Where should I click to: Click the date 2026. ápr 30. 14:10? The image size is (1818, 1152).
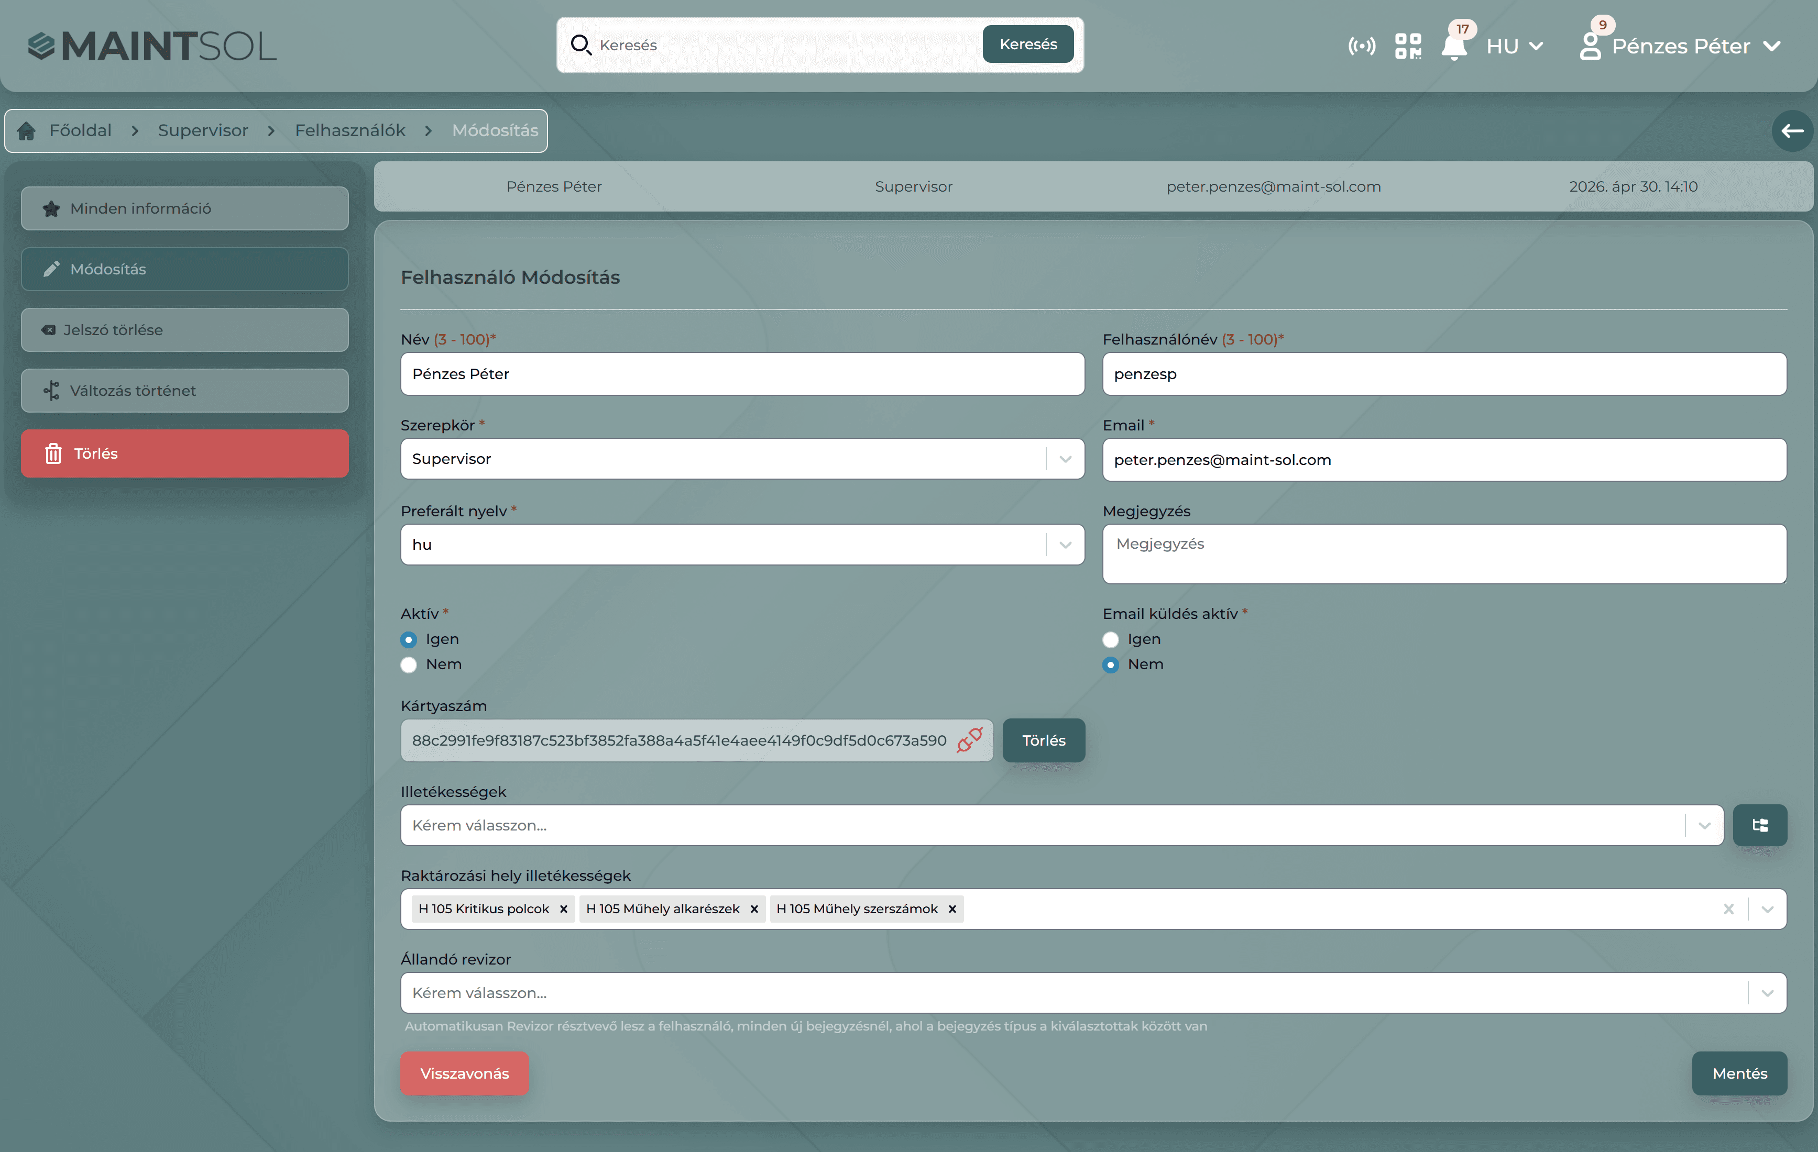click(1633, 186)
